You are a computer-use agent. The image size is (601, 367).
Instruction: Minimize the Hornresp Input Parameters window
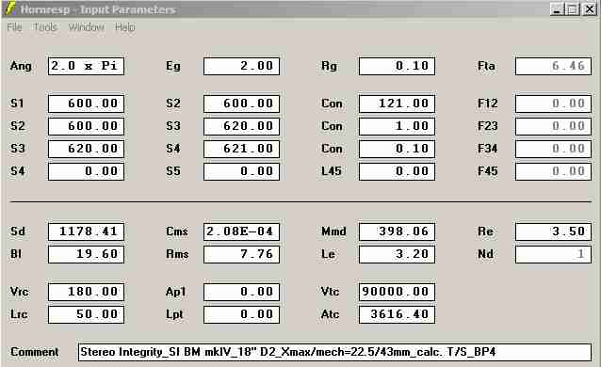557,8
